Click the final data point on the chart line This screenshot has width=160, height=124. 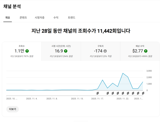tap(143, 82)
